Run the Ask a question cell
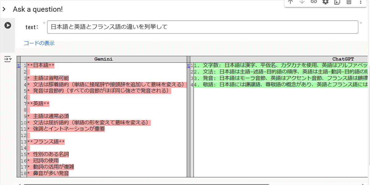 coord(8,26)
